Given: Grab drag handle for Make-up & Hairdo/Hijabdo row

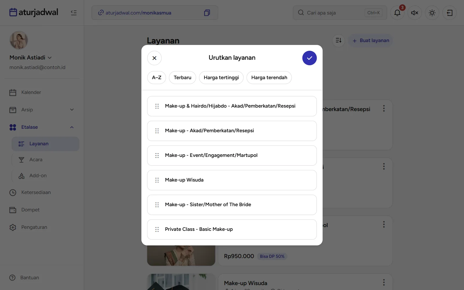Looking at the screenshot, I should pos(157,106).
